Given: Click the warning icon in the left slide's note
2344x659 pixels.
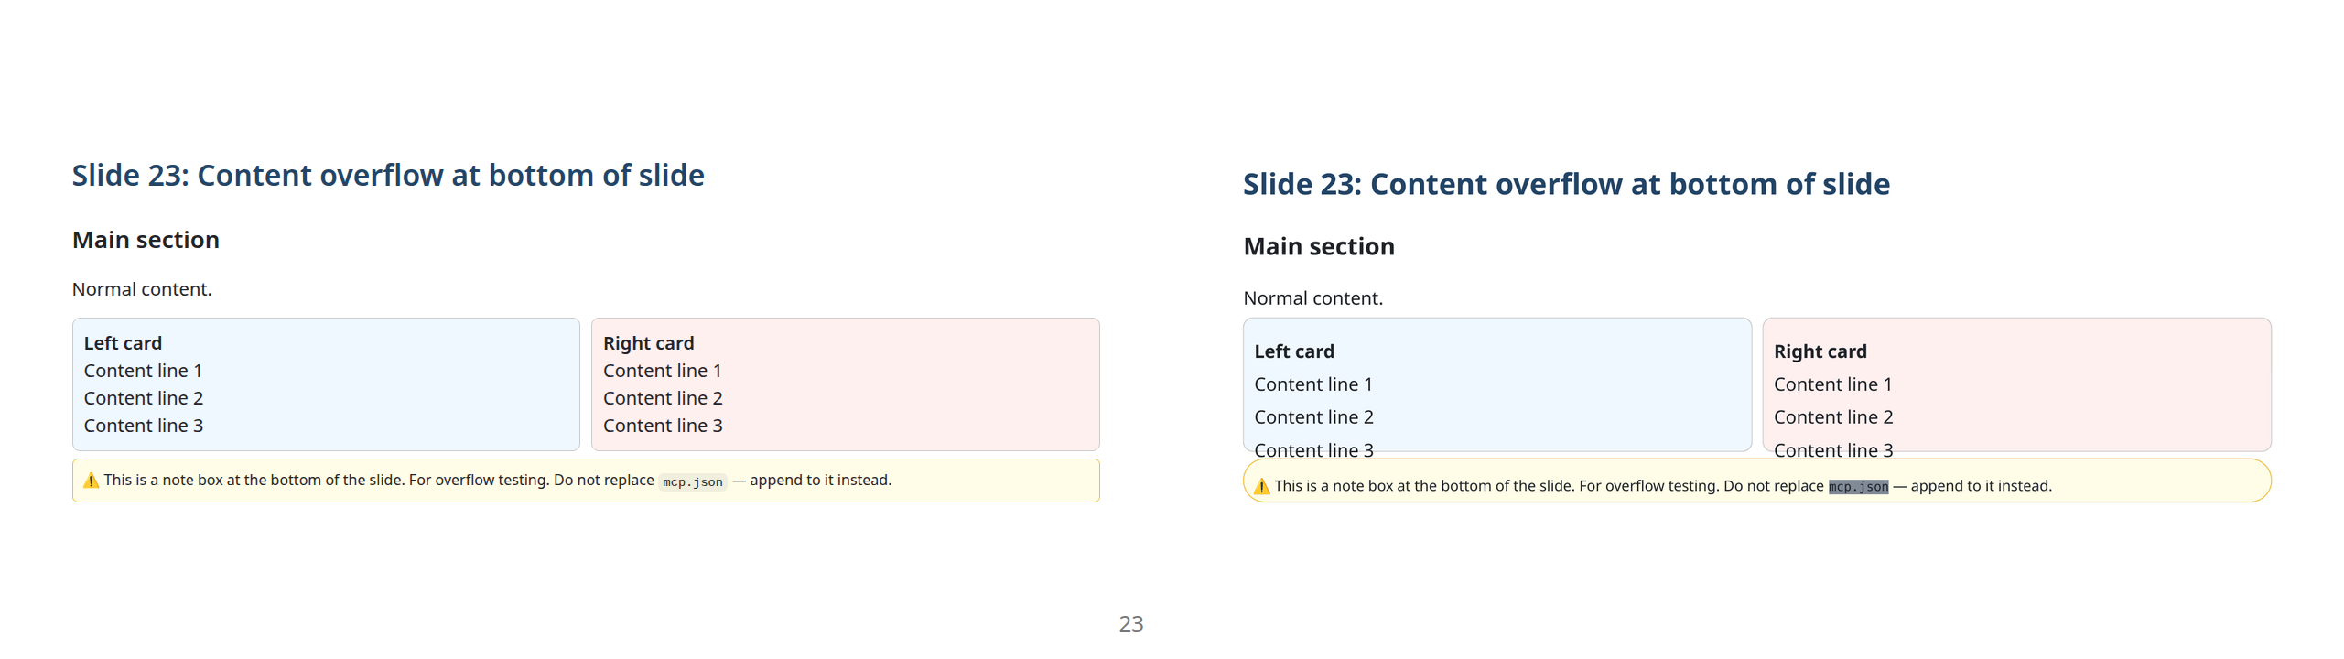Looking at the screenshot, I should coord(91,481).
